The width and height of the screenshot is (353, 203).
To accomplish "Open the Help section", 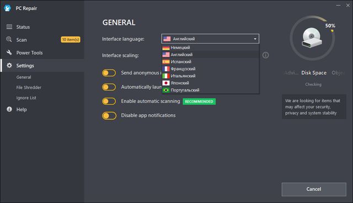I will (x=42, y=109).
